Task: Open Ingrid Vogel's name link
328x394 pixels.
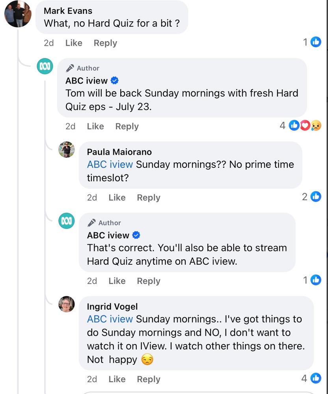Action: tap(112, 307)
